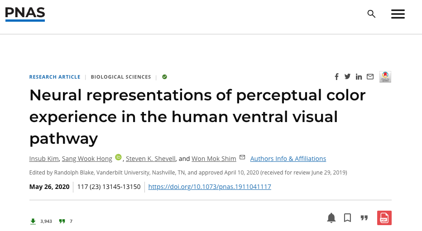
Task: Share article on Facebook
Action: pyautogui.click(x=336, y=77)
